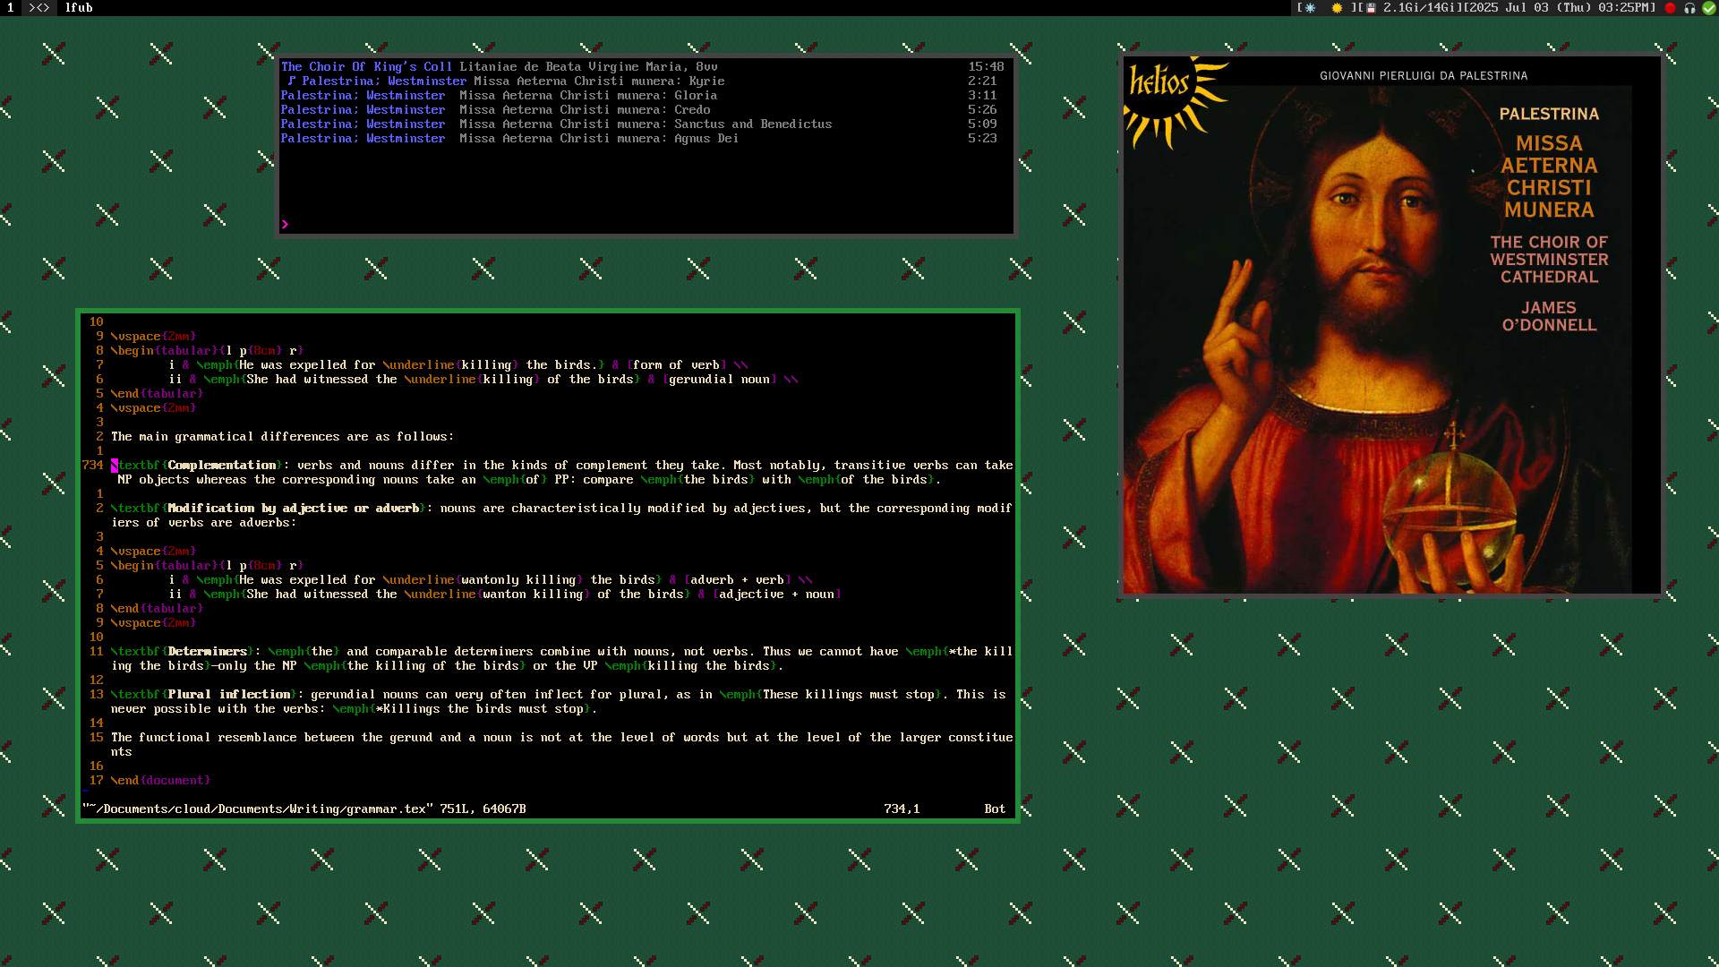
Task: Select the Litaniae de Beata Virgine Maria track
Action: pyautogui.click(x=642, y=66)
